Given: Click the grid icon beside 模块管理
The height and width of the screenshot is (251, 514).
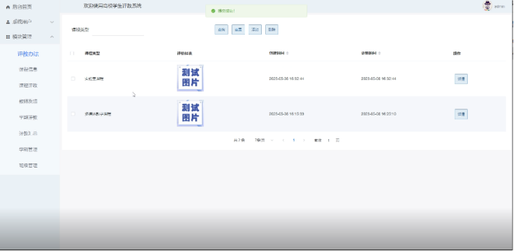Looking at the screenshot, I should [8, 37].
